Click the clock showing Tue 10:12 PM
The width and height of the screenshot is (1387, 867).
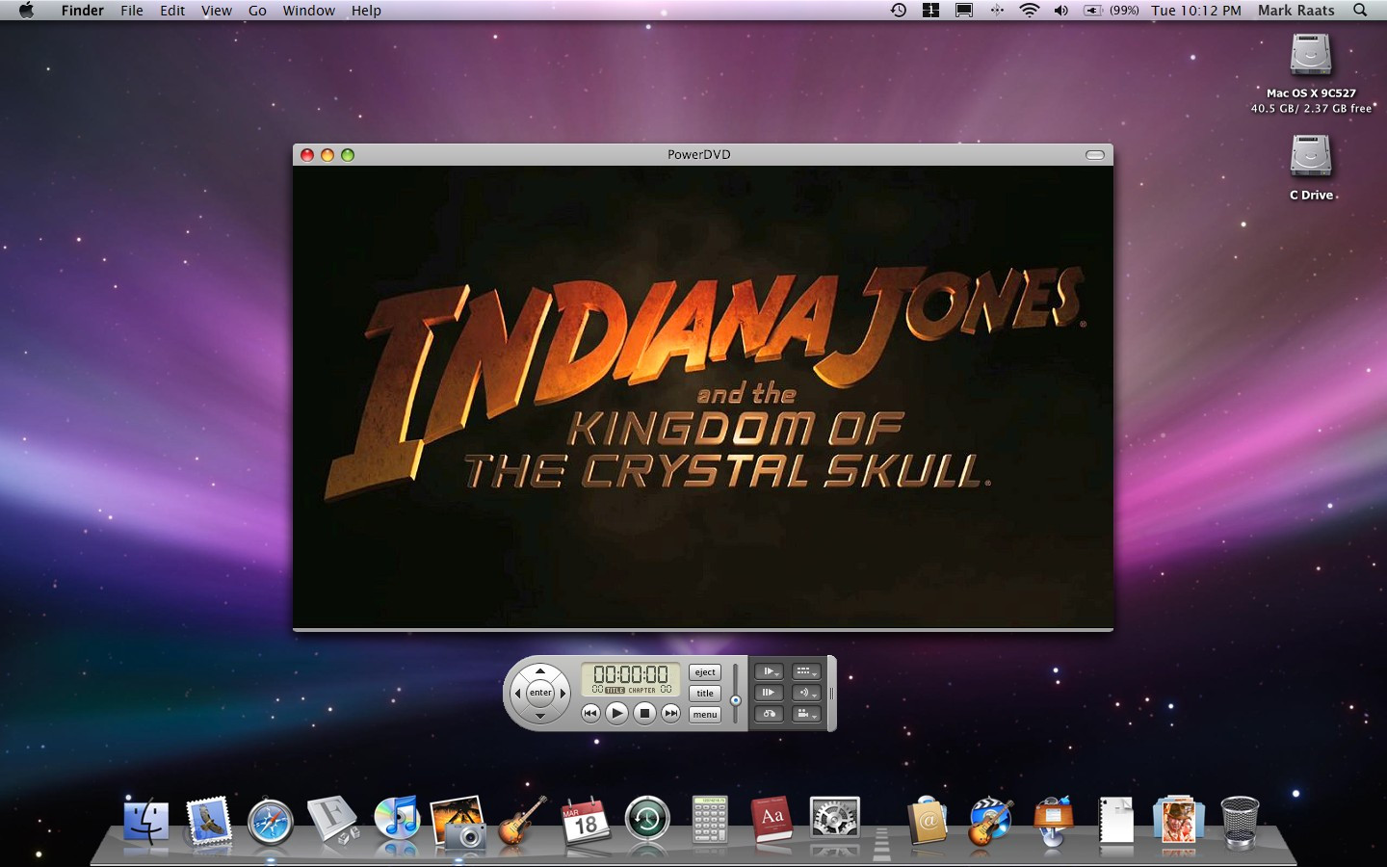point(1196,11)
